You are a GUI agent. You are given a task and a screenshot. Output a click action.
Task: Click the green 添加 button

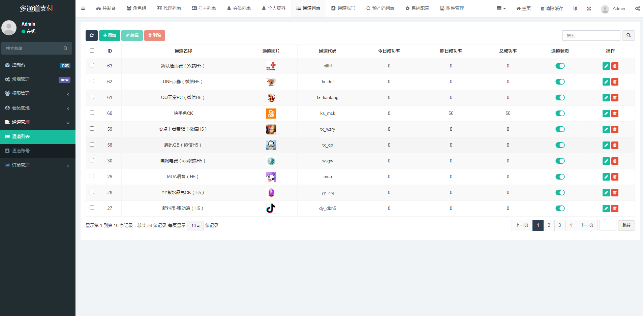pos(110,35)
